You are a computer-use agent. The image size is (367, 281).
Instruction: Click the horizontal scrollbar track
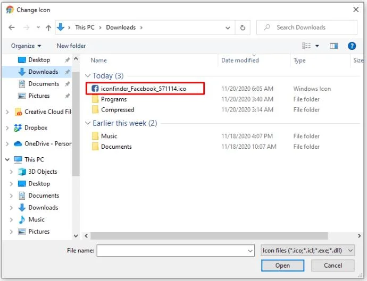click(209, 236)
